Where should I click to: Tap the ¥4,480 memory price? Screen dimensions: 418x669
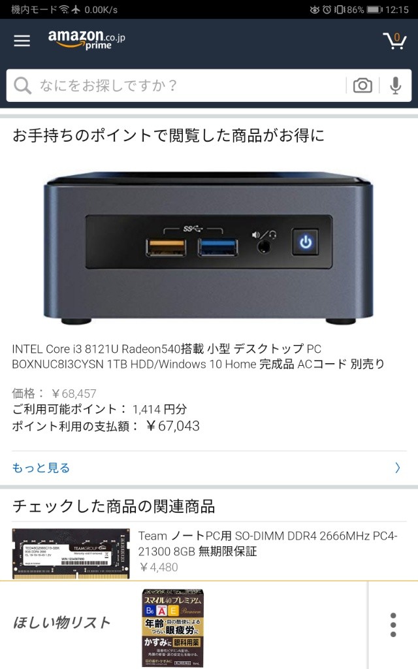159,568
